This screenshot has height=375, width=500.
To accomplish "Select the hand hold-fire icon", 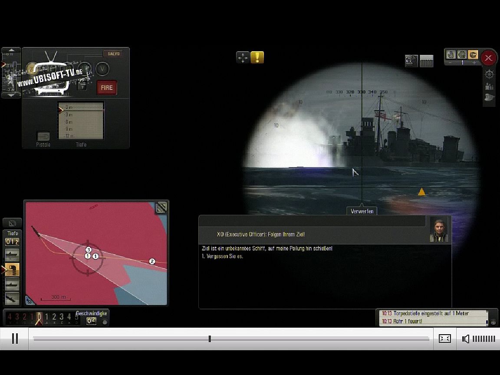I will click(x=451, y=55).
